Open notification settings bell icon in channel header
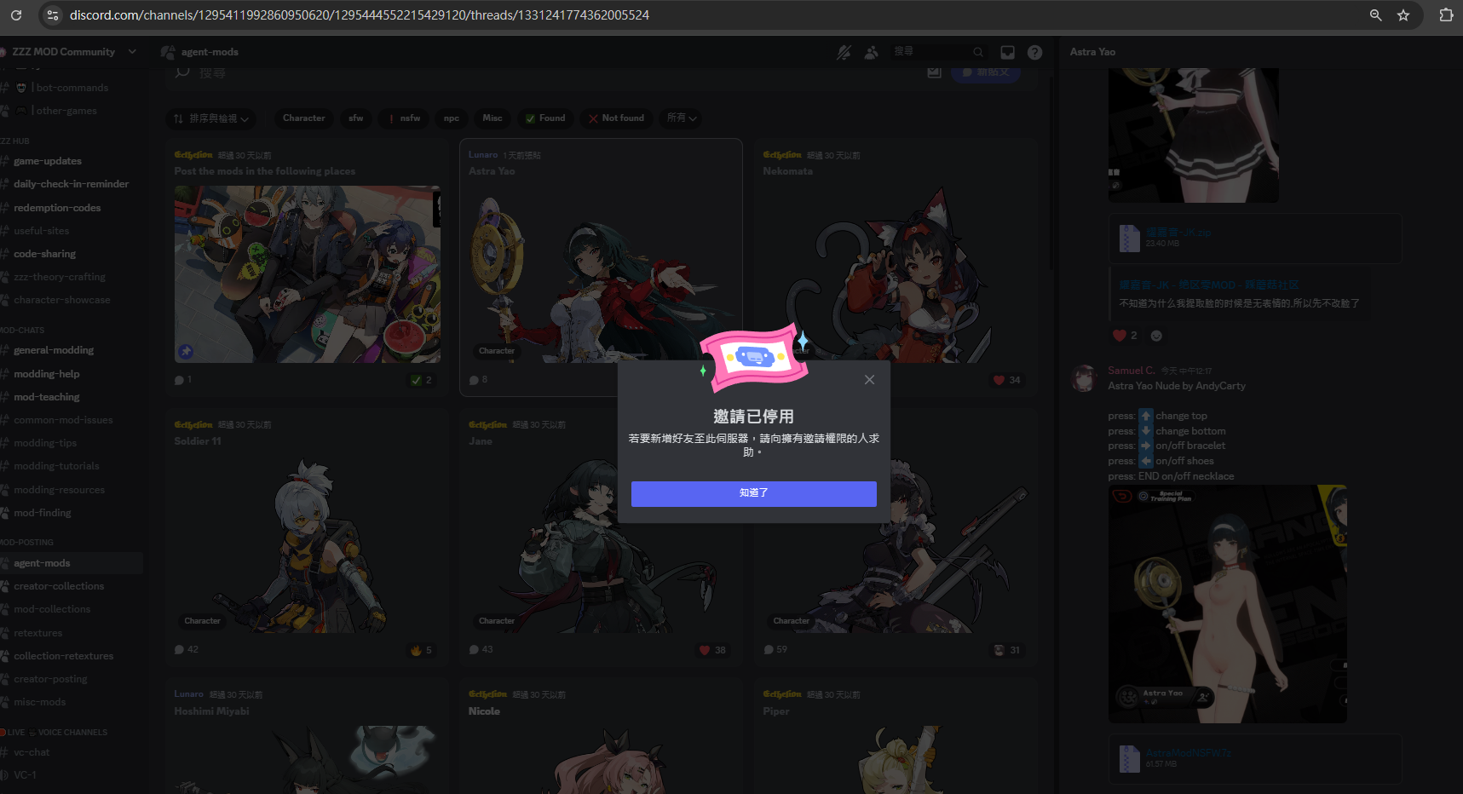 click(x=844, y=52)
